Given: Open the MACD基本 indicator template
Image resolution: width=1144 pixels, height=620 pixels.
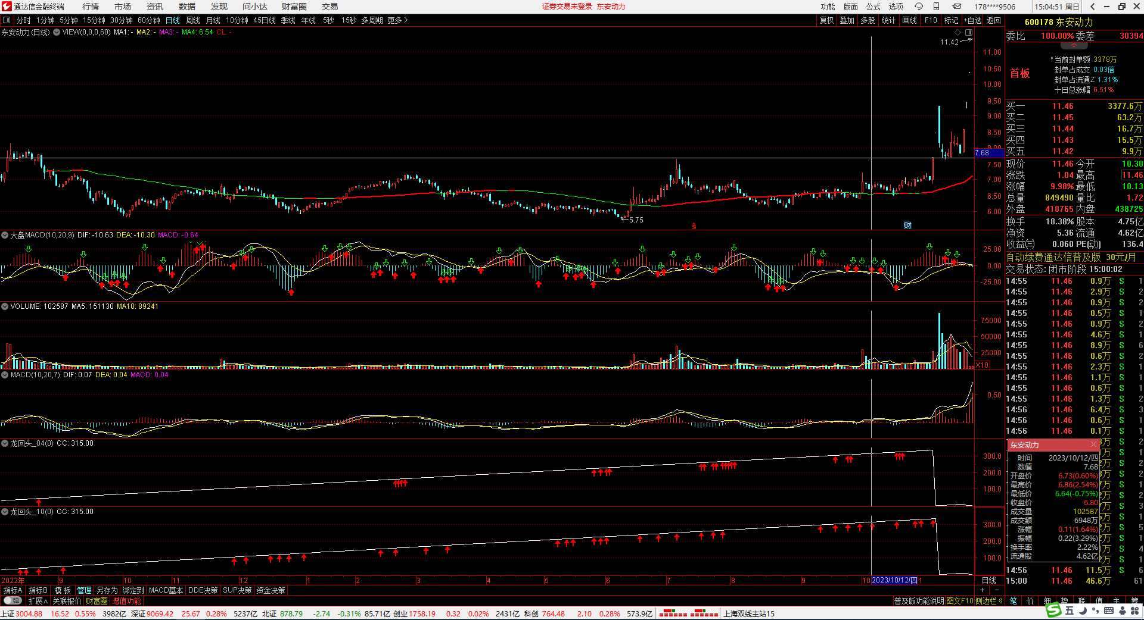Looking at the screenshot, I should (x=166, y=590).
